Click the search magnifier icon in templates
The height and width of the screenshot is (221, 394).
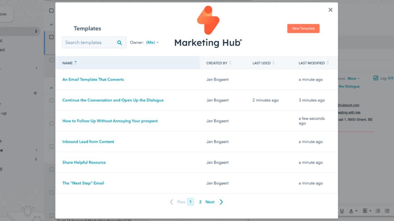click(x=120, y=43)
